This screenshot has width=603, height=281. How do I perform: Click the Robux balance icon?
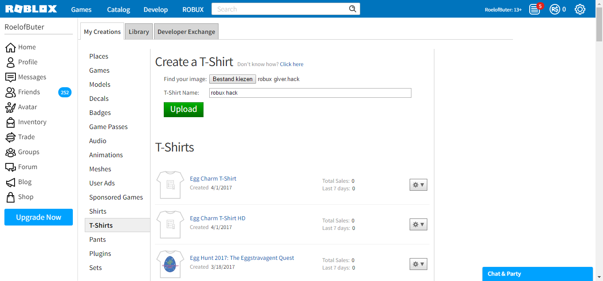click(x=555, y=9)
